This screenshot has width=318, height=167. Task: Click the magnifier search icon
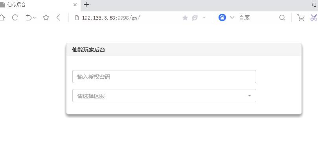(282, 18)
